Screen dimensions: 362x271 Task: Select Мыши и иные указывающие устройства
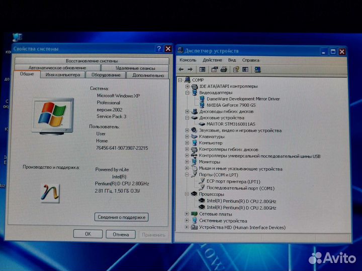coord(240,169)
